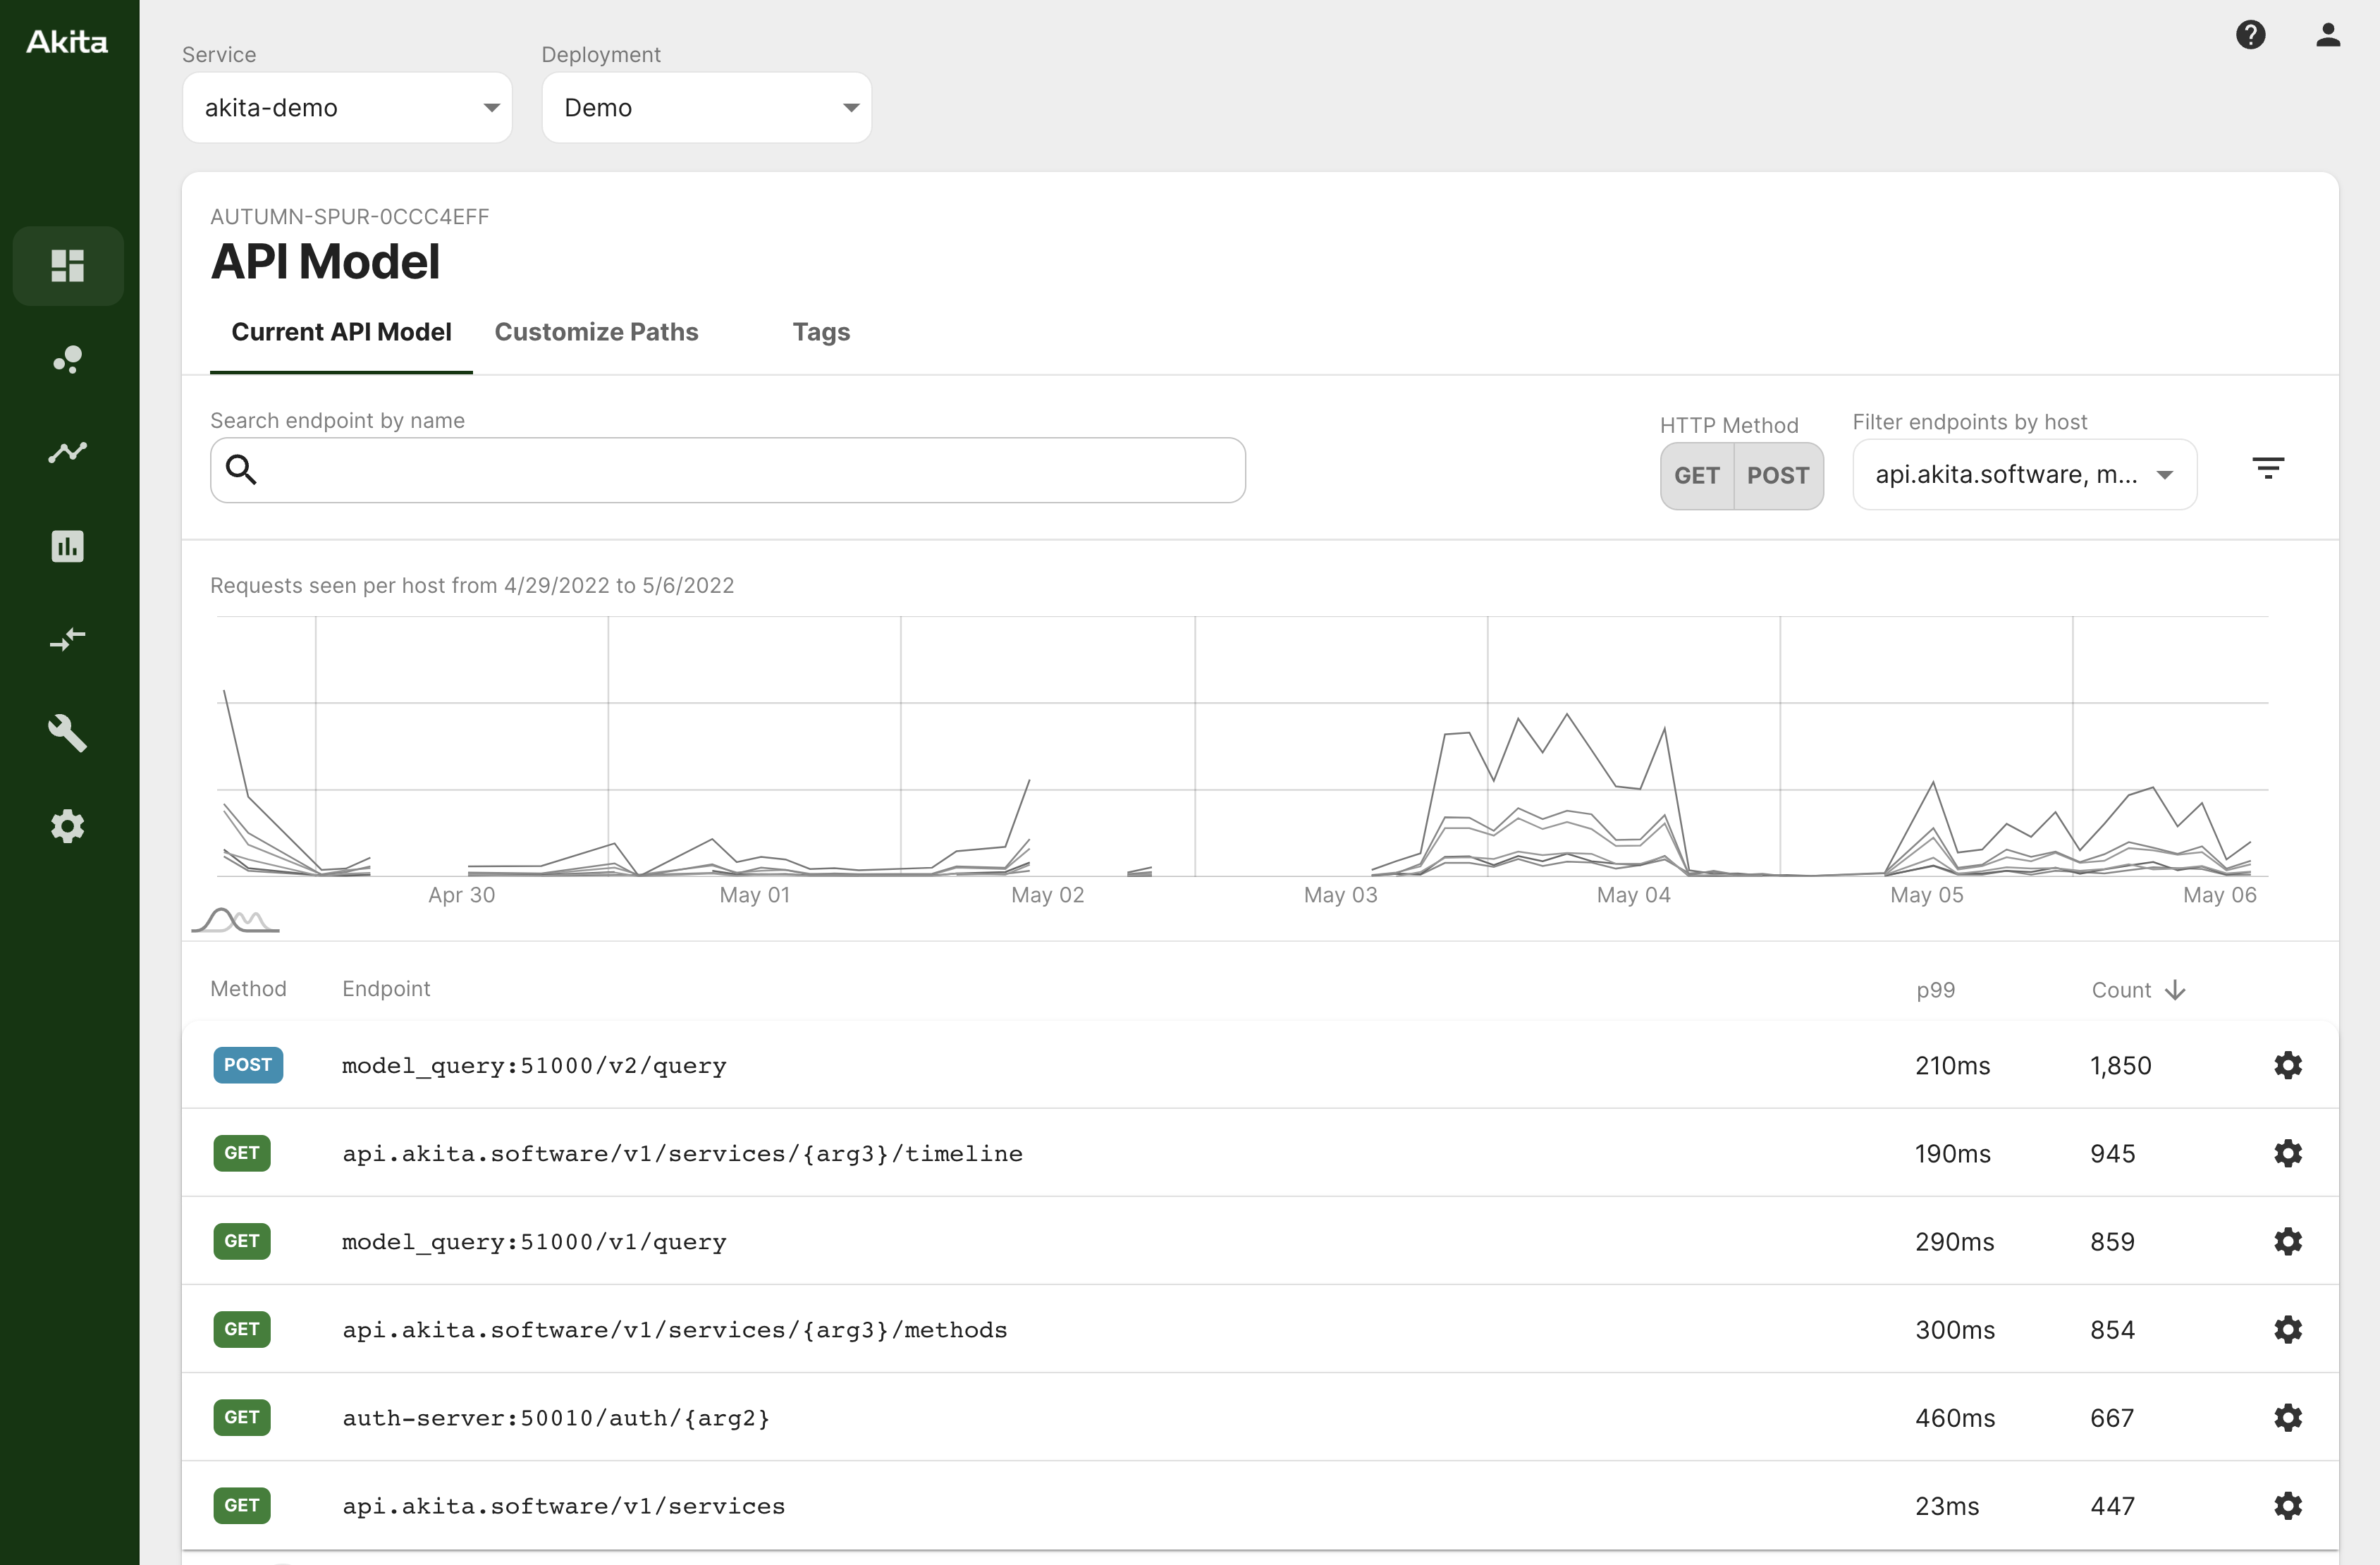Open the Filter endpoints by host dropdown
The image size is (2380, 1565).
click(2024, 474)
